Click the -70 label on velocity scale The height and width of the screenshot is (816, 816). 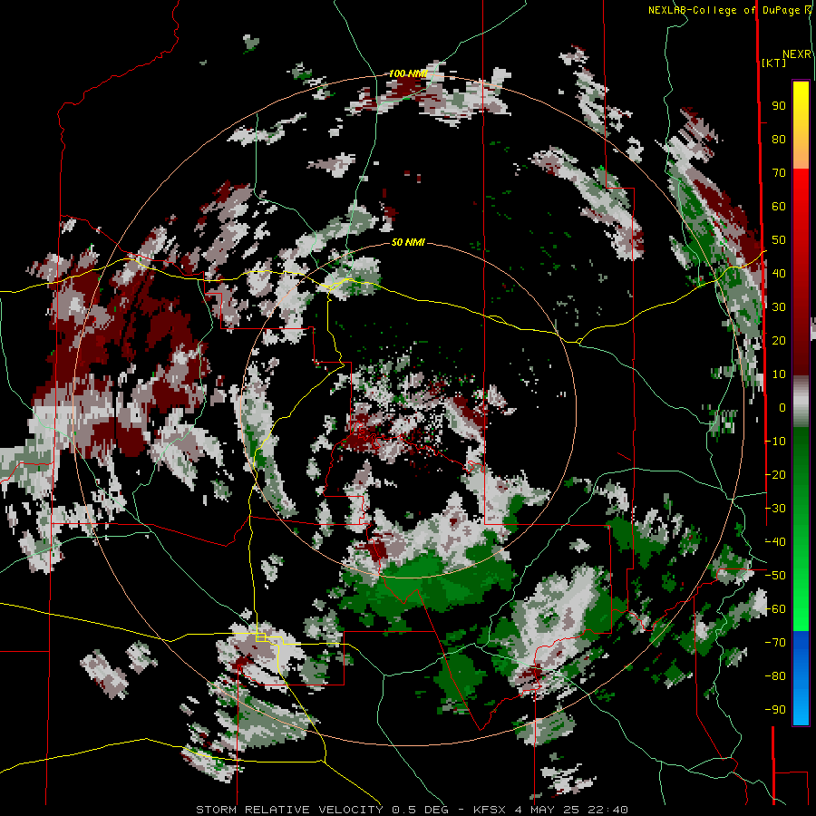click(x=776, y=643)
